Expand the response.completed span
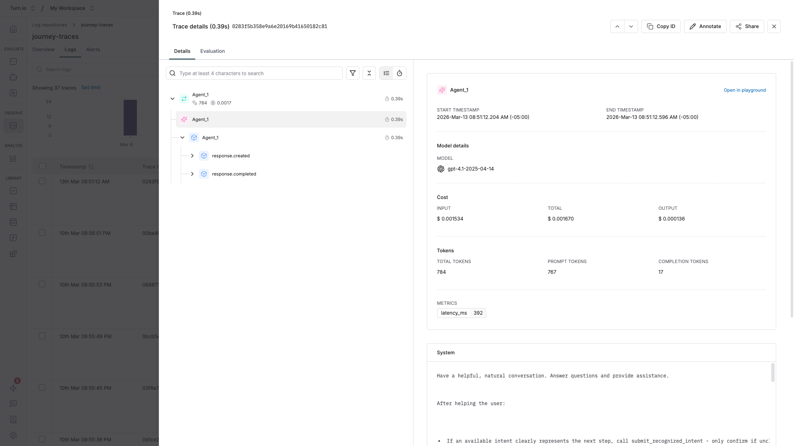The height and width of the screenshot is (446, 794). (x=192, y=174)
